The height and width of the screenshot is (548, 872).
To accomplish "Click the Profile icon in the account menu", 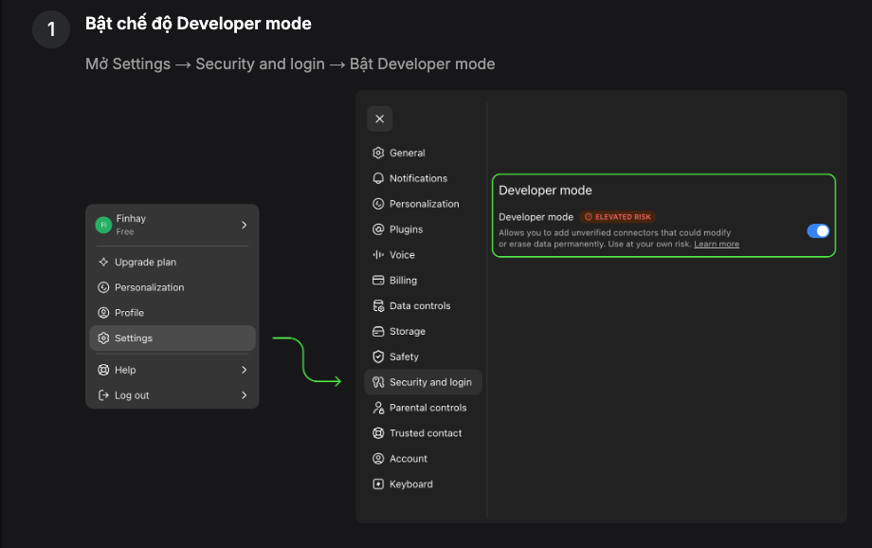I will 103,313.
